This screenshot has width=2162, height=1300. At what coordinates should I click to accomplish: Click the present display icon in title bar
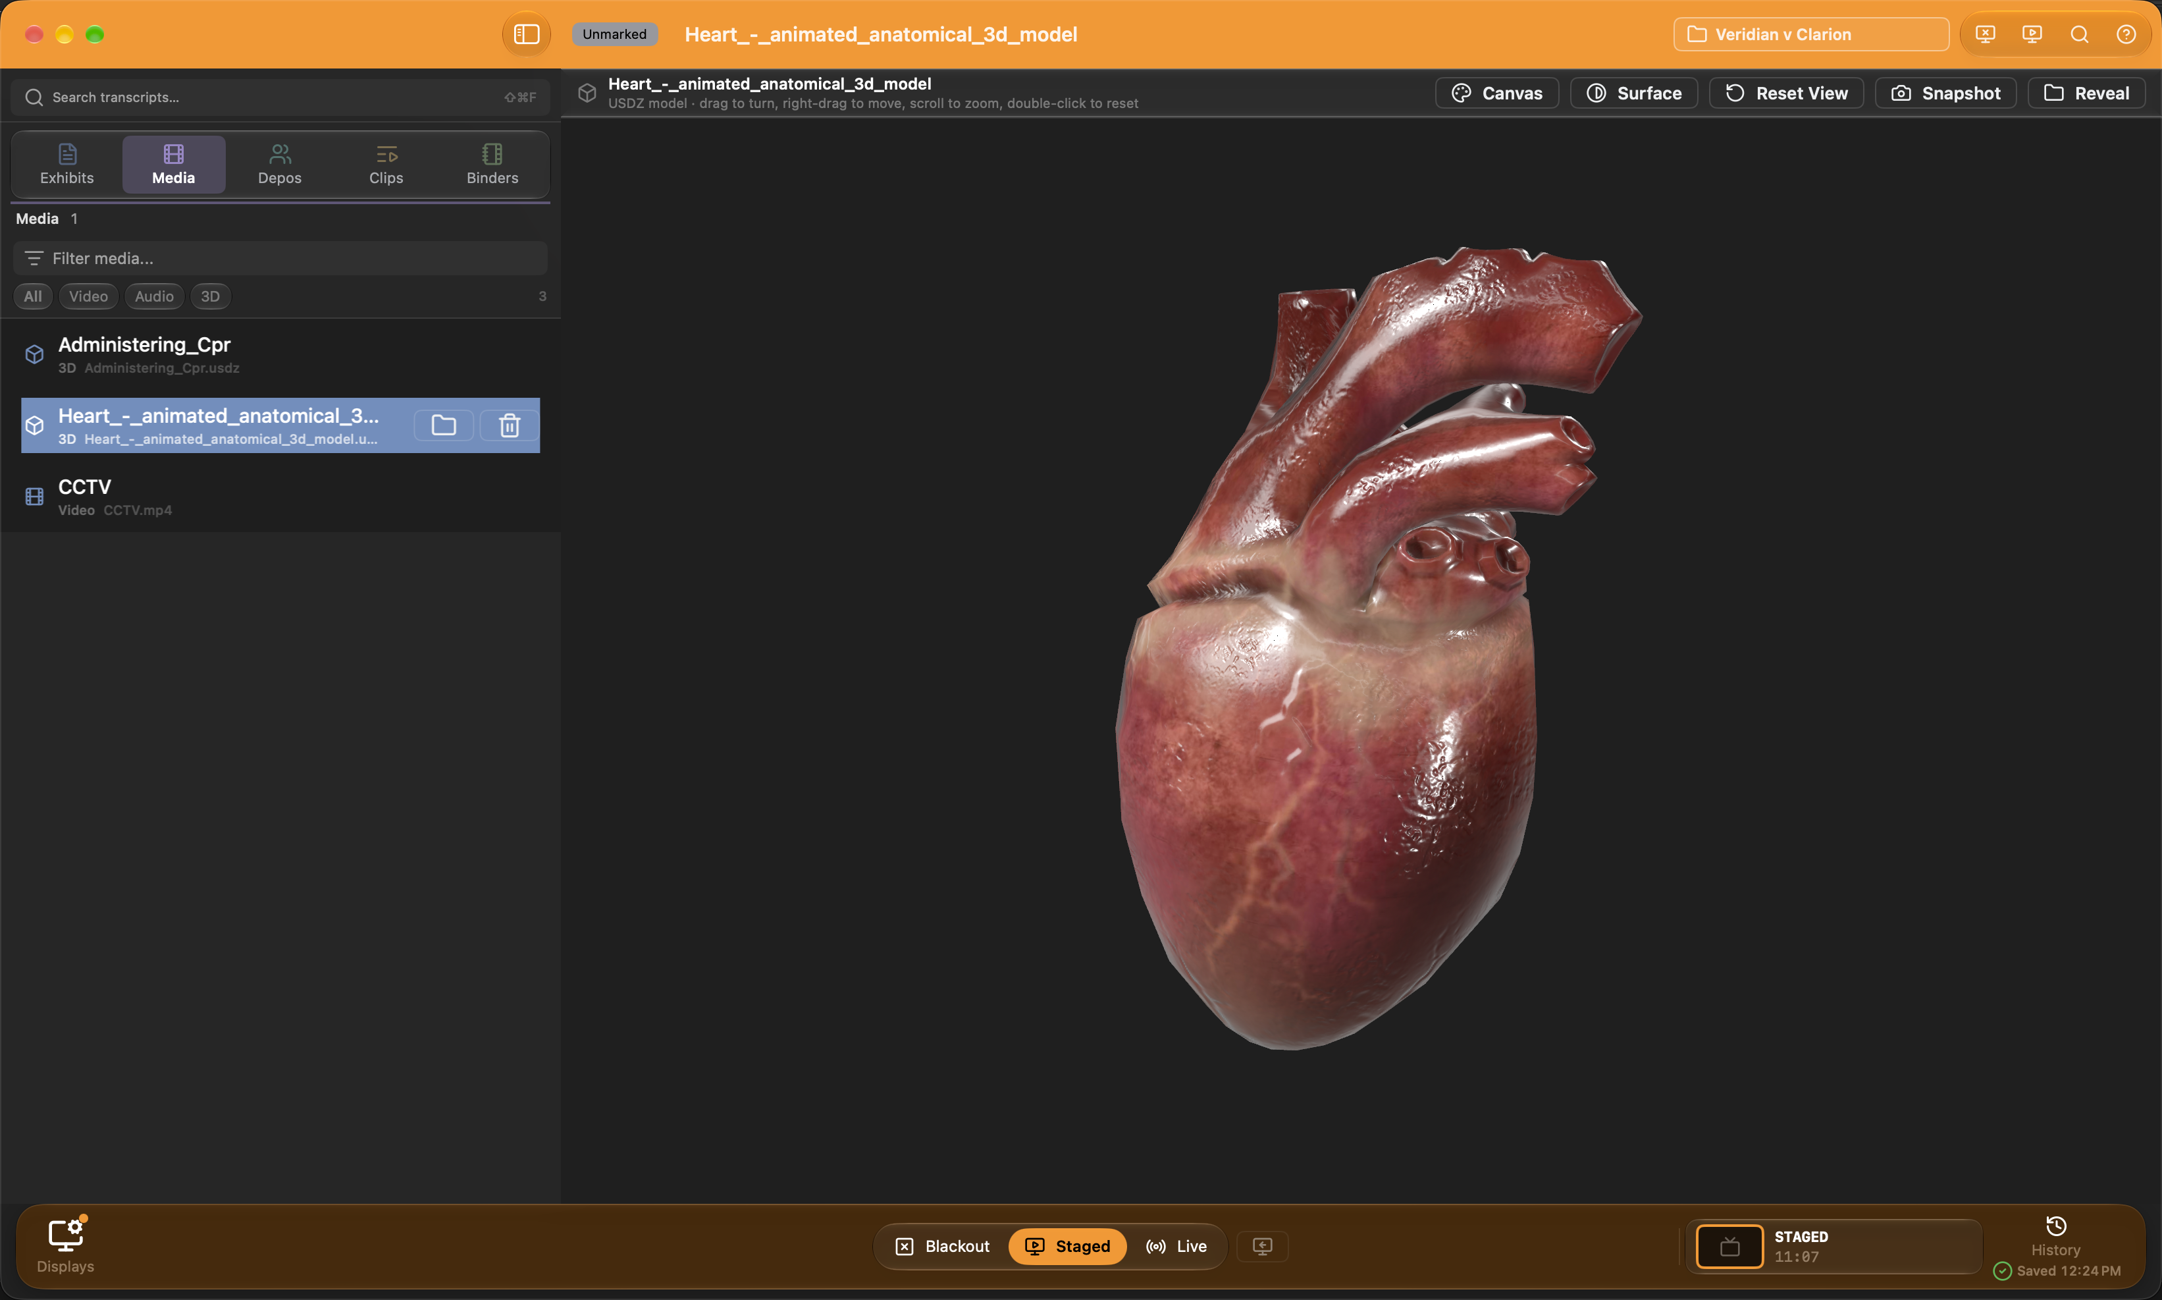[x=2032, y=34]
